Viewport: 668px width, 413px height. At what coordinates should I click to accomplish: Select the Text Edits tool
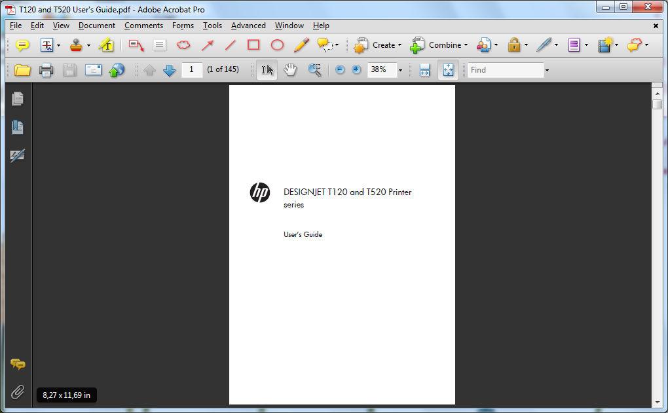46,45
